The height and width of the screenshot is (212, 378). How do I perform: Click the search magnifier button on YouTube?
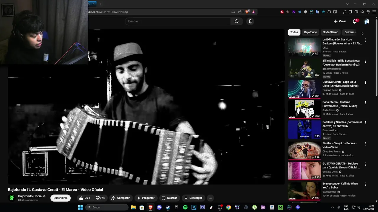point(237,21)
